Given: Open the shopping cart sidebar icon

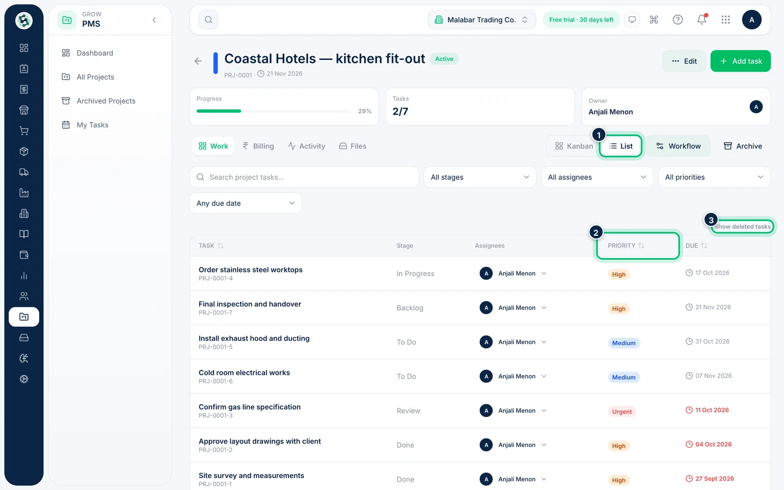Looking at the screenshot, I should pyautogui.click(x=24, y=131).
